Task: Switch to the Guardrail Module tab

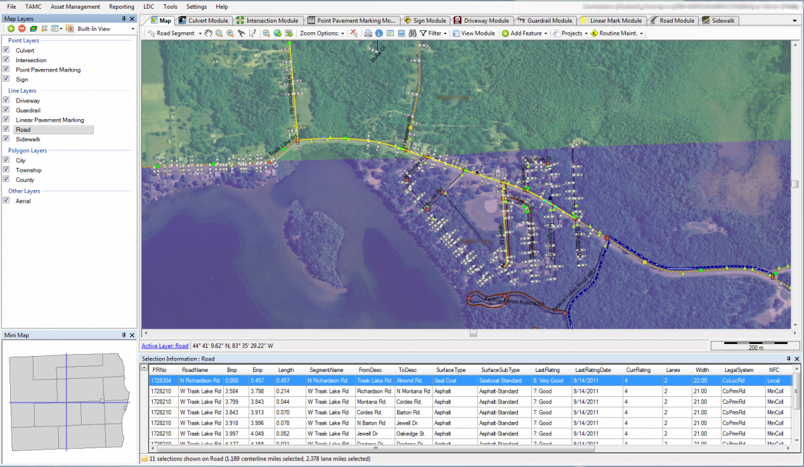Action: click(x=544, y=21)
